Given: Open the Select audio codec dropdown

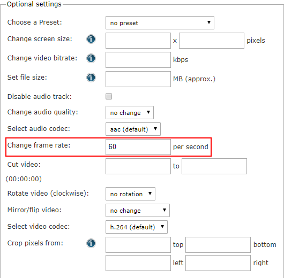Looking at the screenshot, I should (133, 129).
